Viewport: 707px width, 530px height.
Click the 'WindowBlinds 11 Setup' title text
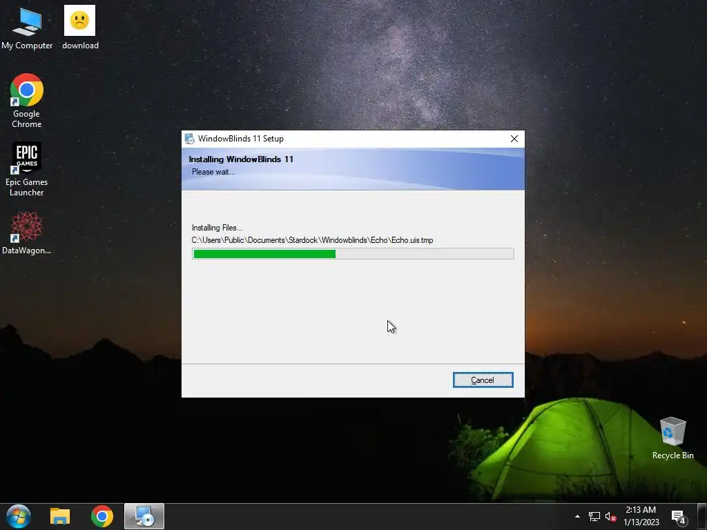click(241, 139)
